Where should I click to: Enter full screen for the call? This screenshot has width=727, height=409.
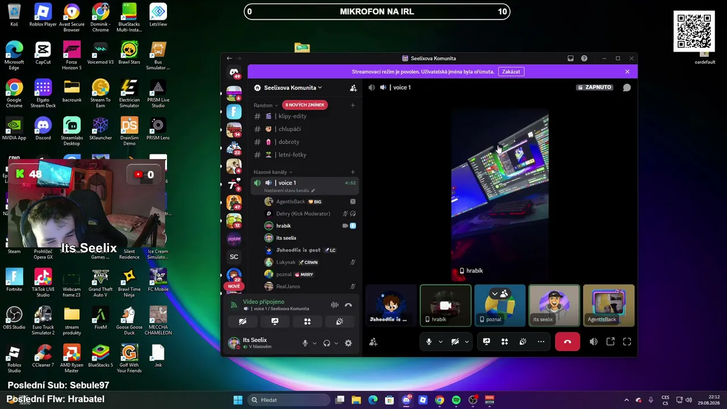pos(627,341)
